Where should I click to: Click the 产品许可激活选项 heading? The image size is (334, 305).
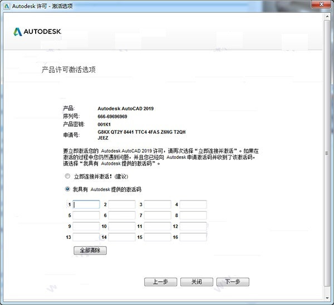pos(68,69)
